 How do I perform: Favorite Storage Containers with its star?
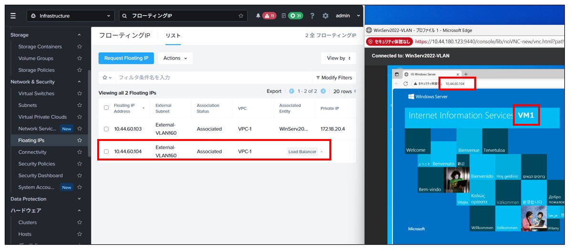[80, 47]
